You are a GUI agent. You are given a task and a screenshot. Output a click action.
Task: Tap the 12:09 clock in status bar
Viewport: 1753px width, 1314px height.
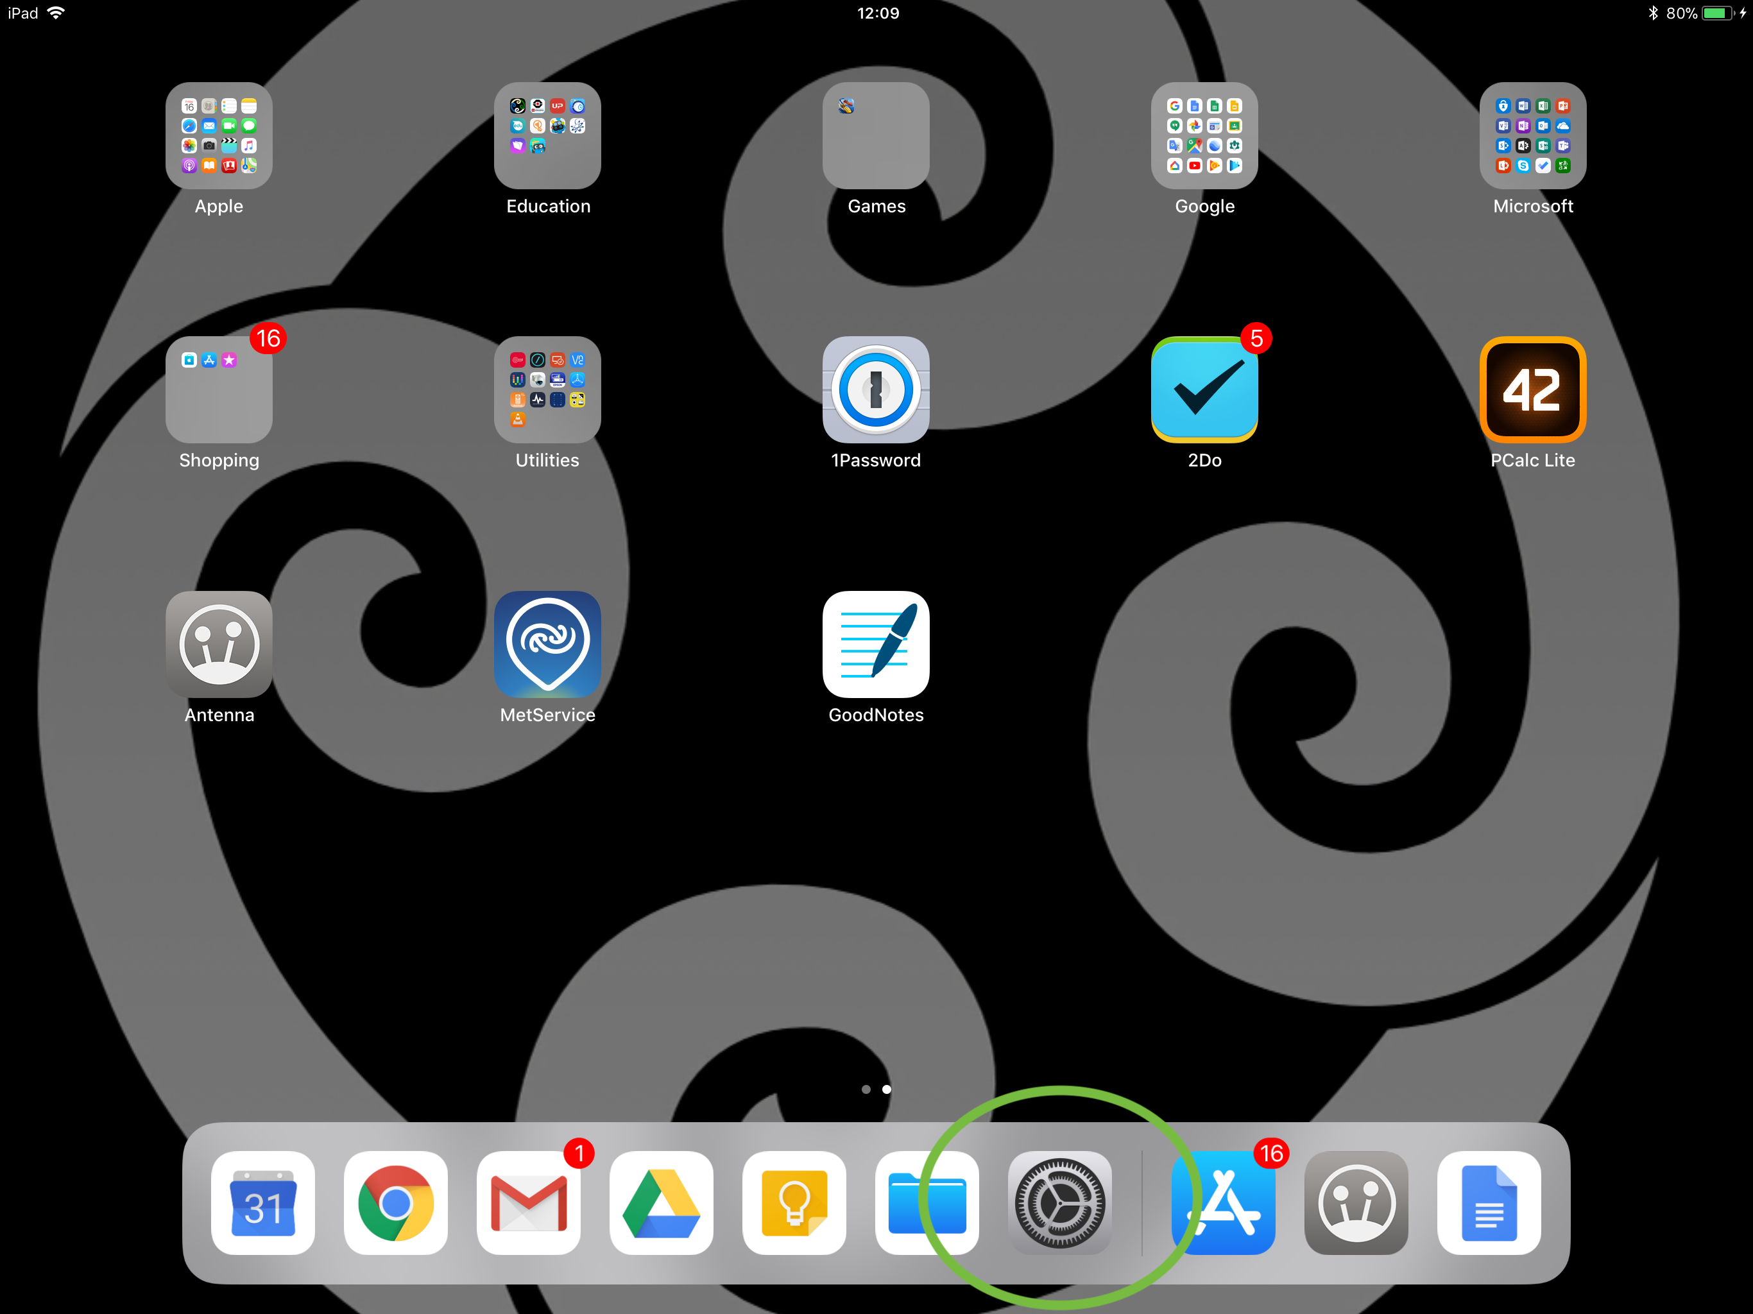(878, 13)
